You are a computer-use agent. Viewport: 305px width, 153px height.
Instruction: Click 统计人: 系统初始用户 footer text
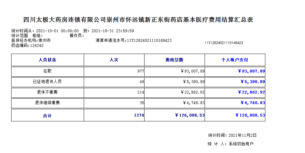click(x=231, y=144)
